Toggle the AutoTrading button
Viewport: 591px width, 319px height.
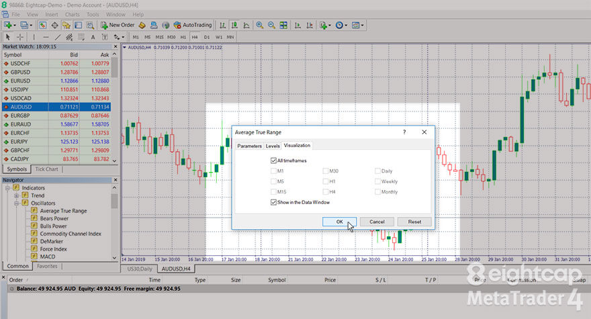[193, 26]
